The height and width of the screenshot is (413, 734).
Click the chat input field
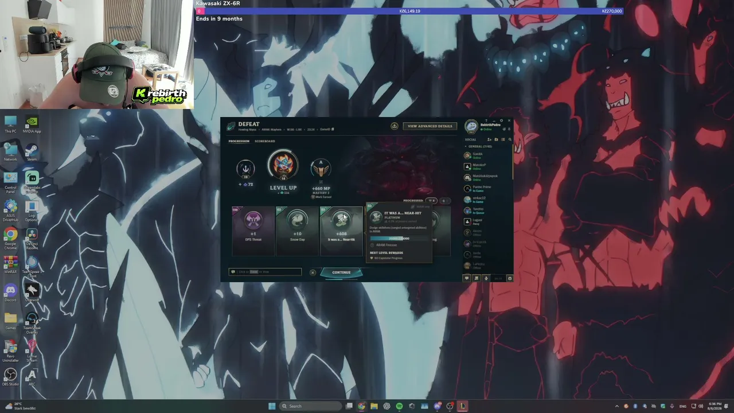pos(265,272)
